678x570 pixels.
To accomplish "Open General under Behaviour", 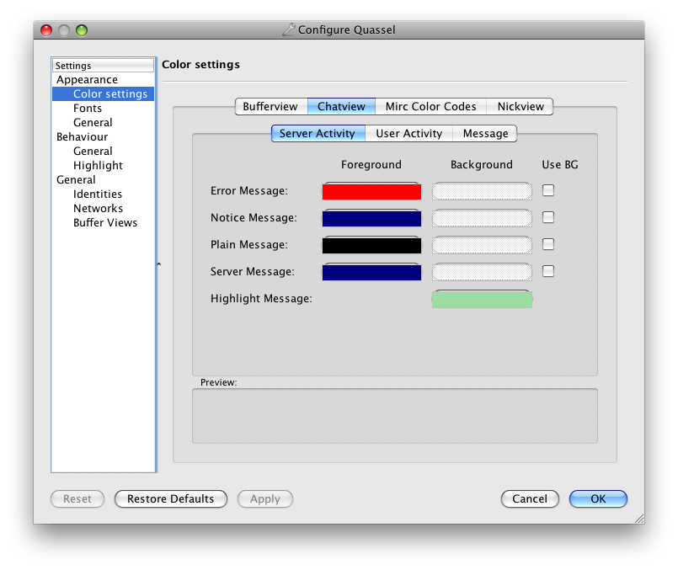I will tap(93, 151).
